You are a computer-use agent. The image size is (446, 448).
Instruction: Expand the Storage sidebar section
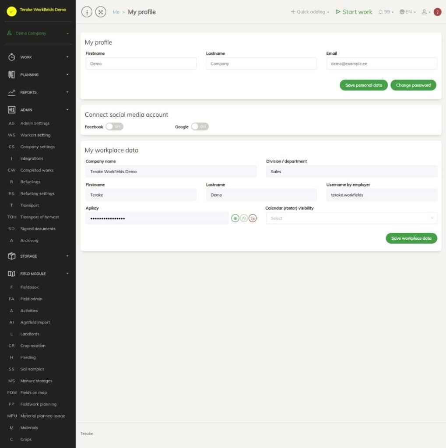(x=38, y=256)
